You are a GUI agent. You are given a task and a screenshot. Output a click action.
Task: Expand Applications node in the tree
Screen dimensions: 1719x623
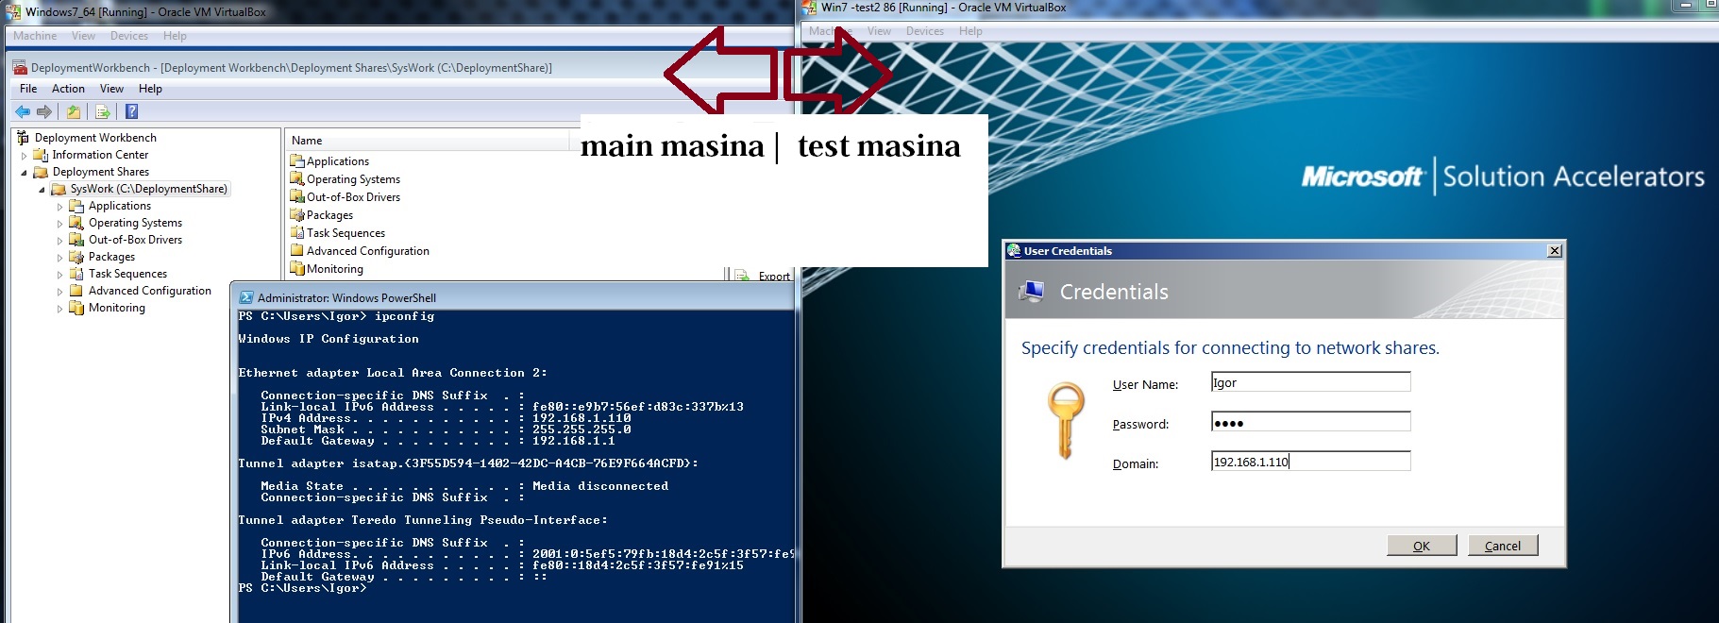[60, 206]
